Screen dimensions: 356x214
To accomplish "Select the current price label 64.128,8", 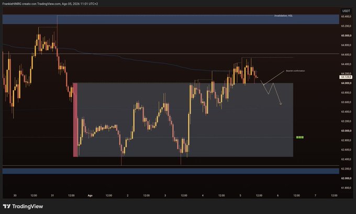I will pos(346,77).
